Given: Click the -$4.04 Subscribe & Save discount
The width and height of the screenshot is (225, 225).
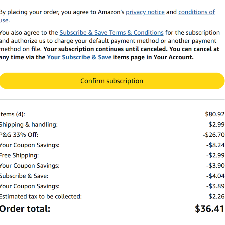Looking at the screenshot, I should point(215,176).
